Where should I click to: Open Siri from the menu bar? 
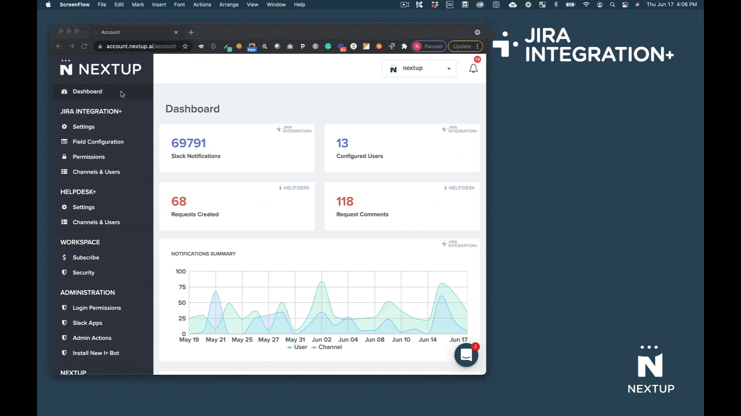point(637,5)
